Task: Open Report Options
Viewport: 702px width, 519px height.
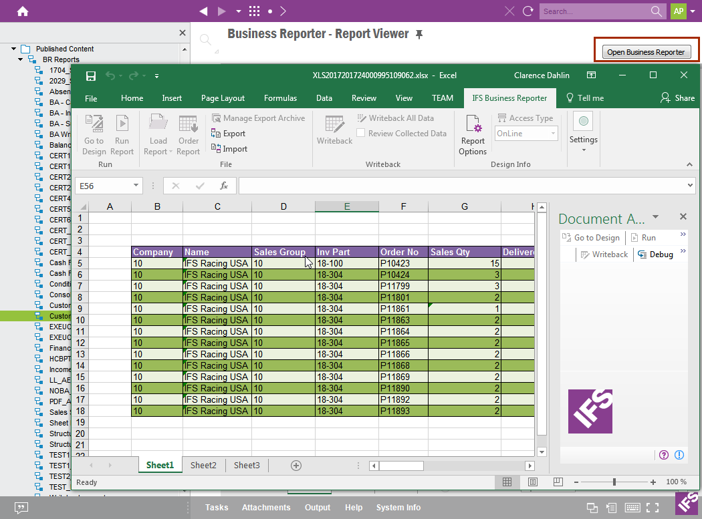Action: pos(472,135)
